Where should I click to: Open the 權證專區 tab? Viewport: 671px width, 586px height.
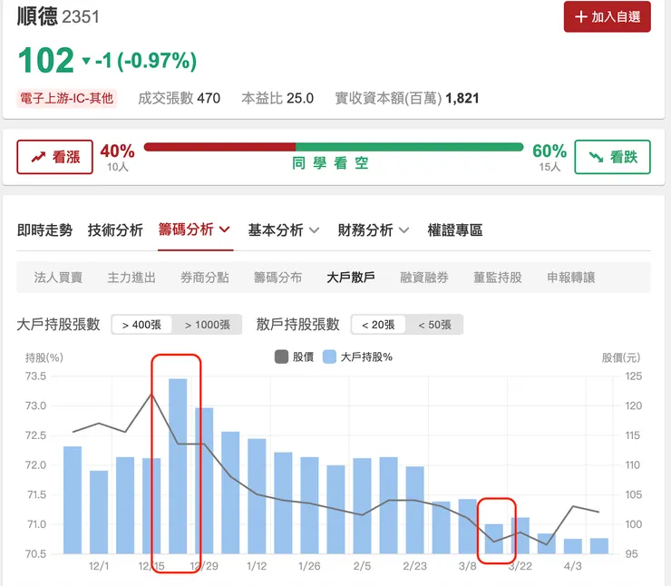coord(455,230)
